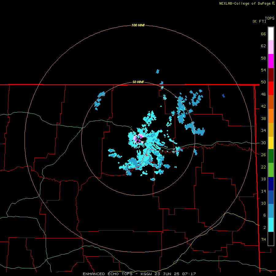
Task: Click the "14" legend value
Action: pyautogui.click(x=263, y=191)
